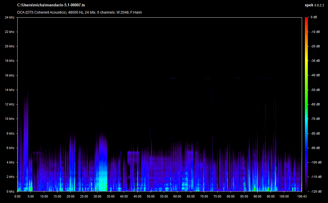The image size is (328, 203).
Task: Click the 0:00 time axis marker
Action: [18, 196]
